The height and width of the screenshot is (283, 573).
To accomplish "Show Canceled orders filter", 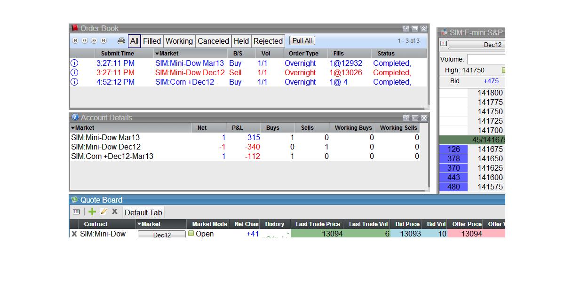I will (214, 41).
